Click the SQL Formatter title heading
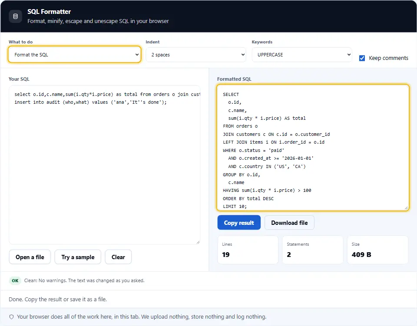This screenshot has height=326, width=417. [x=49, y=12]
